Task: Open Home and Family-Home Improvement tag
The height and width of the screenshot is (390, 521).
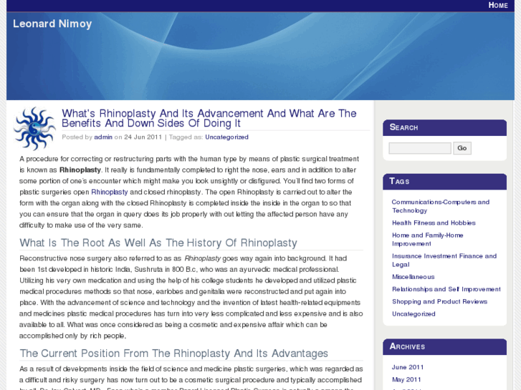Action: [427, 239]
